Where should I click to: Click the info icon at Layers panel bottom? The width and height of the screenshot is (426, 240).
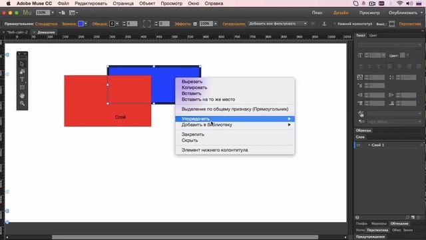[357, 217]
